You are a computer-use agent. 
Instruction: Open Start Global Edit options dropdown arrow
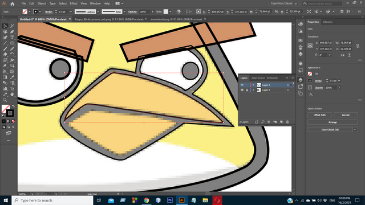point(355,129)
